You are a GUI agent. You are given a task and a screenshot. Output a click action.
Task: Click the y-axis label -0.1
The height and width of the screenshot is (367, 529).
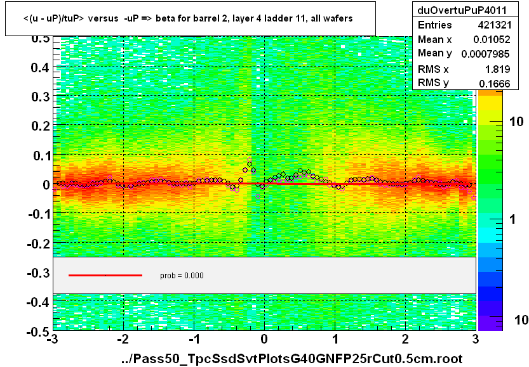[x=39, y=214]
